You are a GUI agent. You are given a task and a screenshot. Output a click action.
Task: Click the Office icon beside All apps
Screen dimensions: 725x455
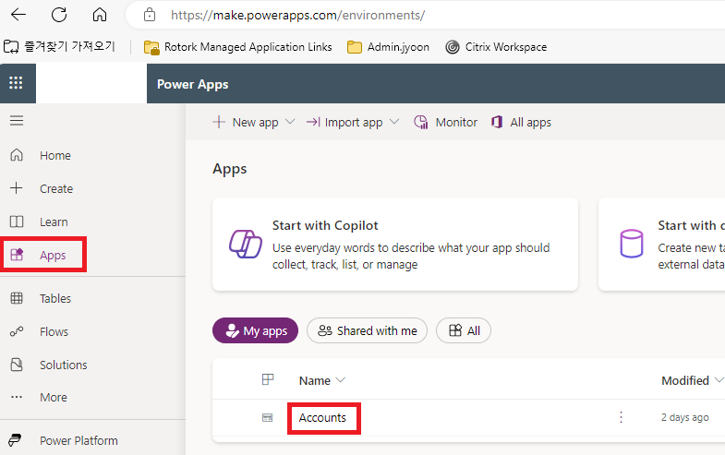497,122
